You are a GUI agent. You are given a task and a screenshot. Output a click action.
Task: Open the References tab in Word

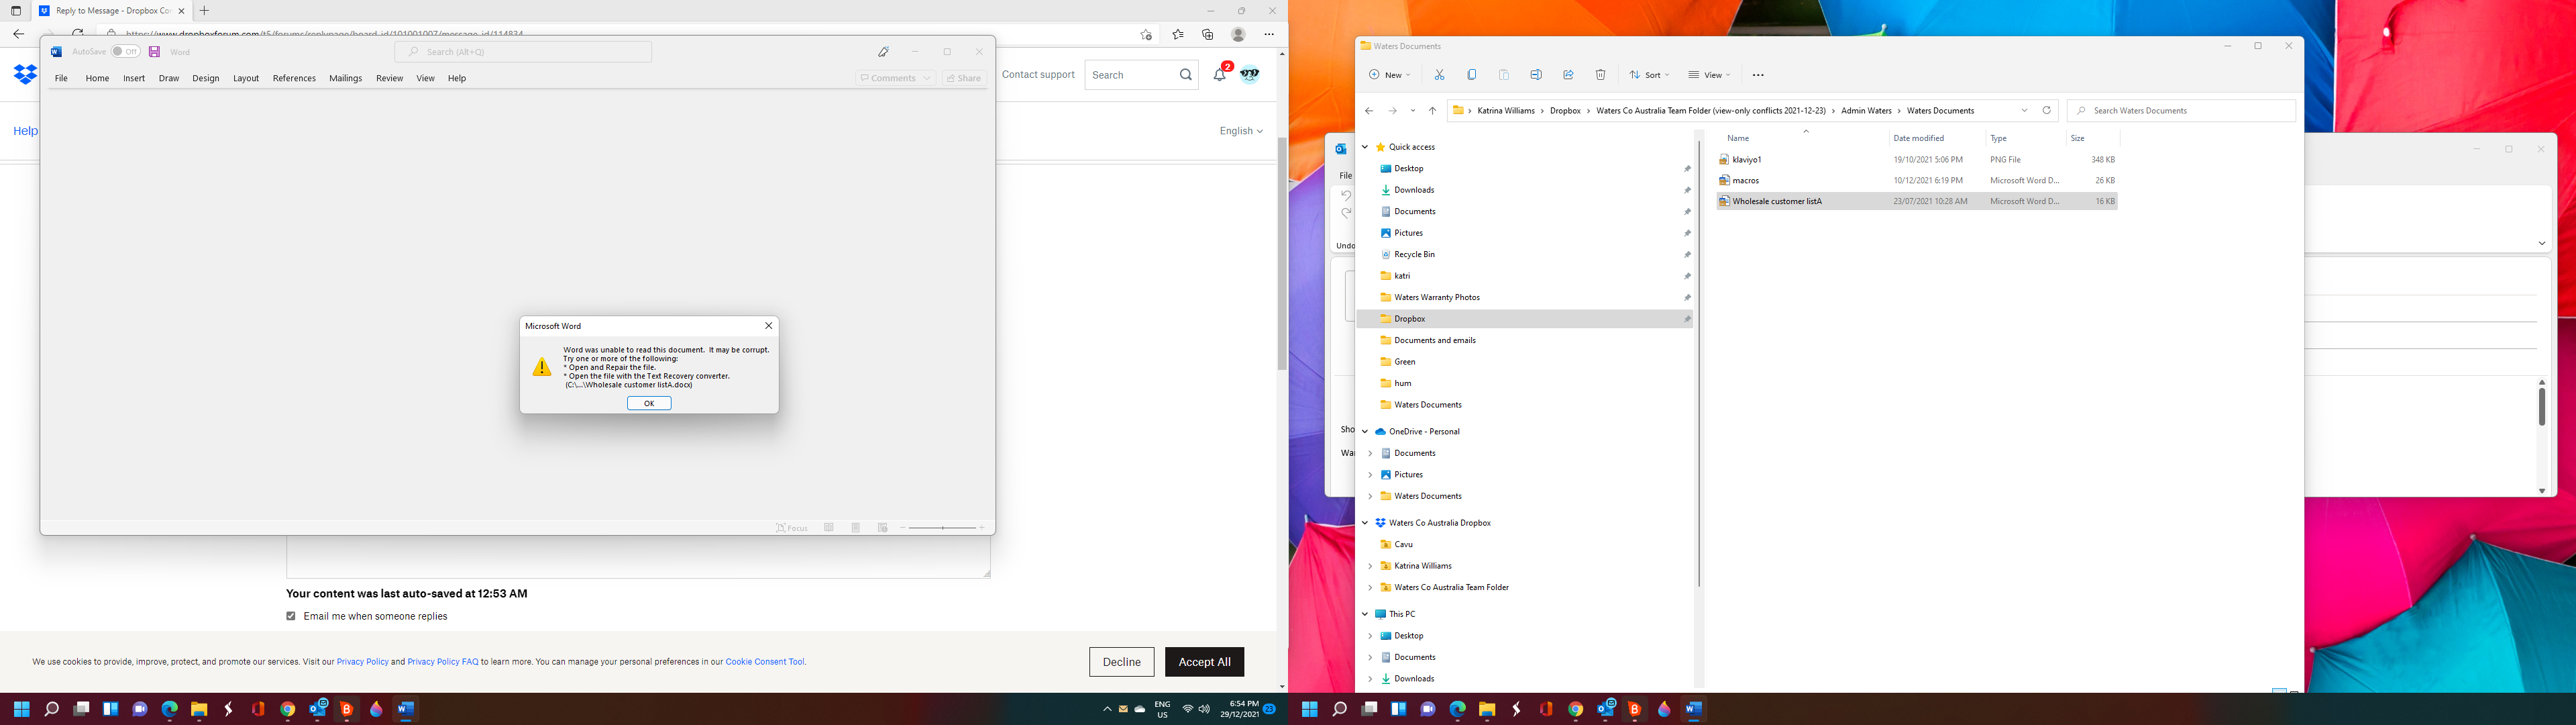pyautogui.click(x=294, y=78)
